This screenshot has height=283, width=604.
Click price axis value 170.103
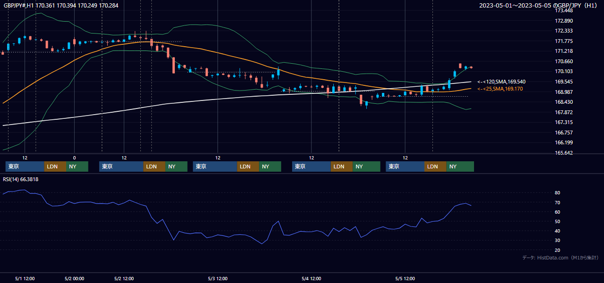click(564, 71)
